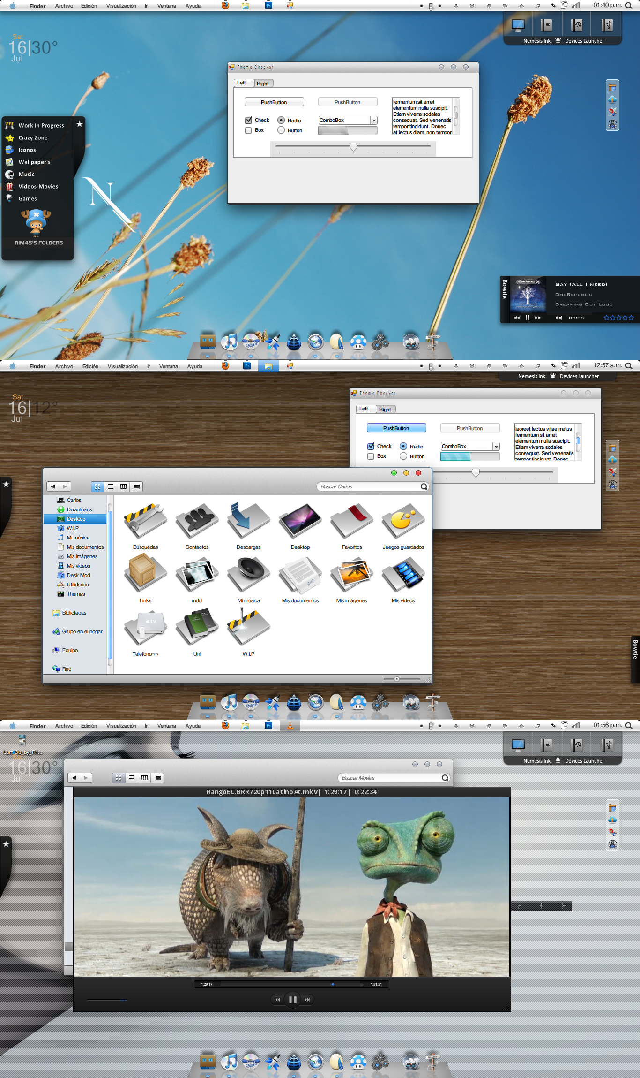Pause the song in Bowtie player
The width and height of the screenshot is (640, 1078).
click(x=528, y=318)
